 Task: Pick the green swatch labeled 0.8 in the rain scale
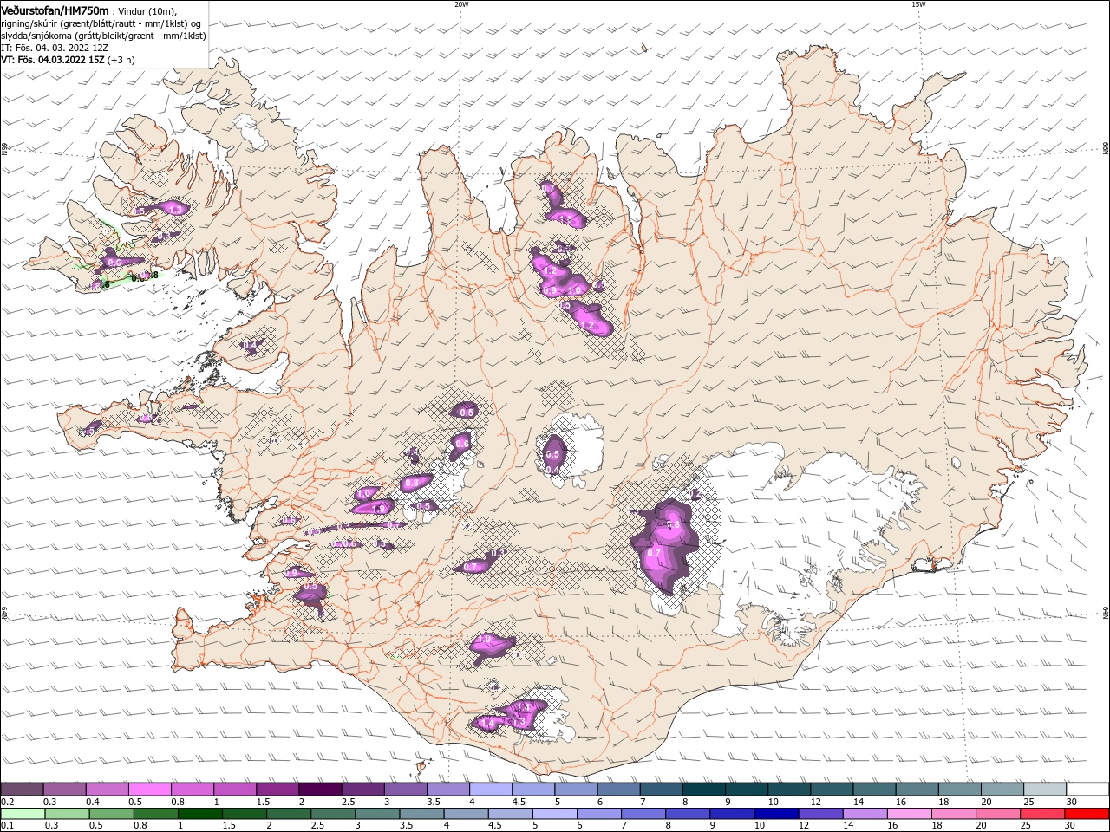[x=154, y=814]
